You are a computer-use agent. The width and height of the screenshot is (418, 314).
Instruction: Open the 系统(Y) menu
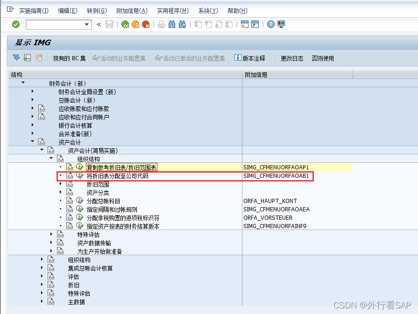(x=207, y=10)
